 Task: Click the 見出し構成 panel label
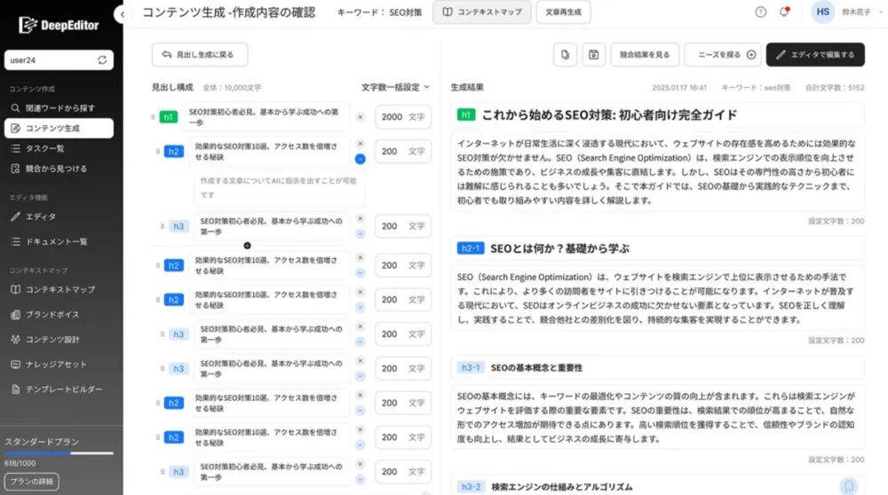tap(172, 87)
